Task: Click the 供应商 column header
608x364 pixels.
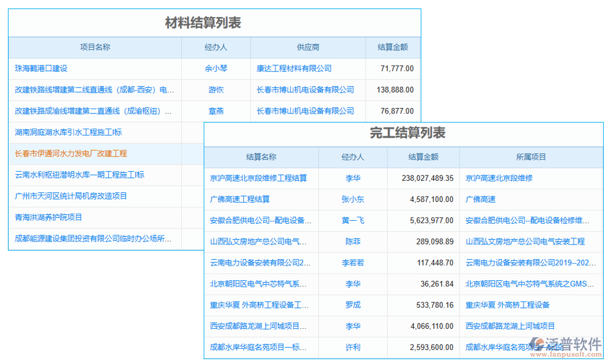Action: coord(308,47)
